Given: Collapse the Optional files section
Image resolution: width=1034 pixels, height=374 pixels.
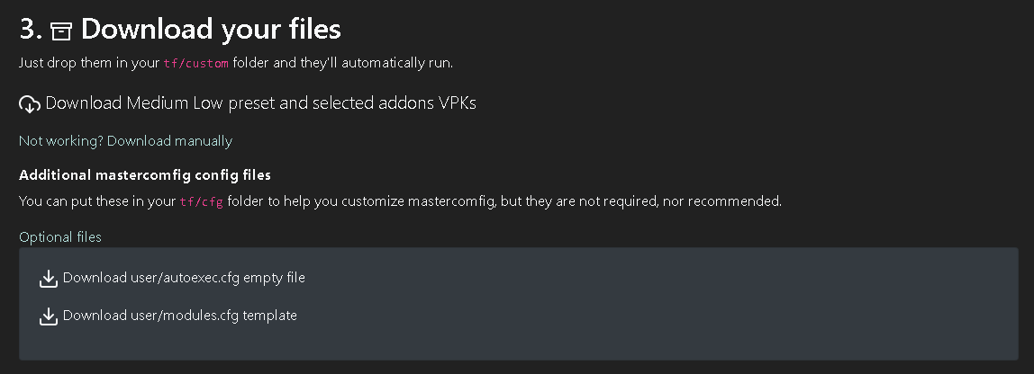Looking at the screenshot, I should (60, 237).
